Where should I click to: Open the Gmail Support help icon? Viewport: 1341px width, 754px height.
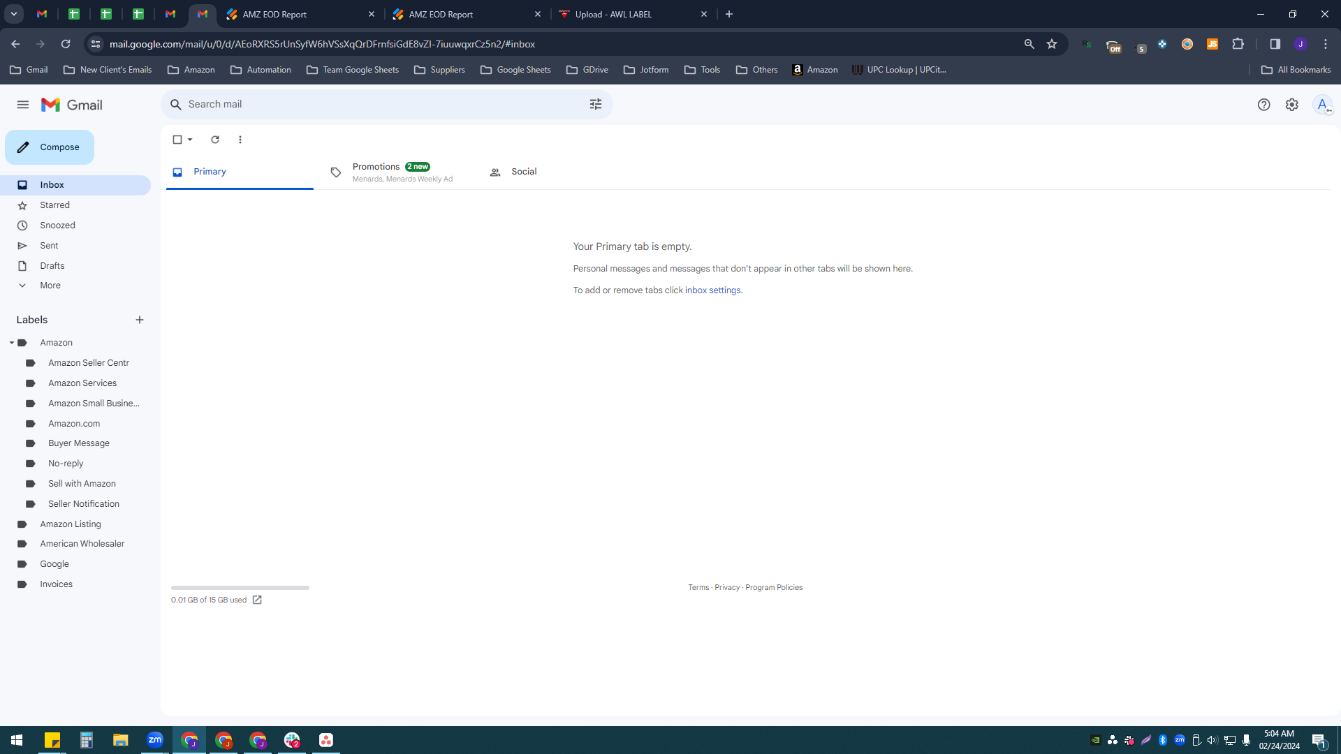click(1263, 105)
